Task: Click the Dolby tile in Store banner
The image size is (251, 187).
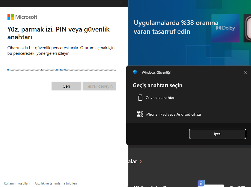Action: pos(226,28)
